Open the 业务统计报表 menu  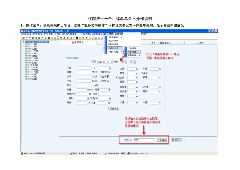click(x=60, y=34)
